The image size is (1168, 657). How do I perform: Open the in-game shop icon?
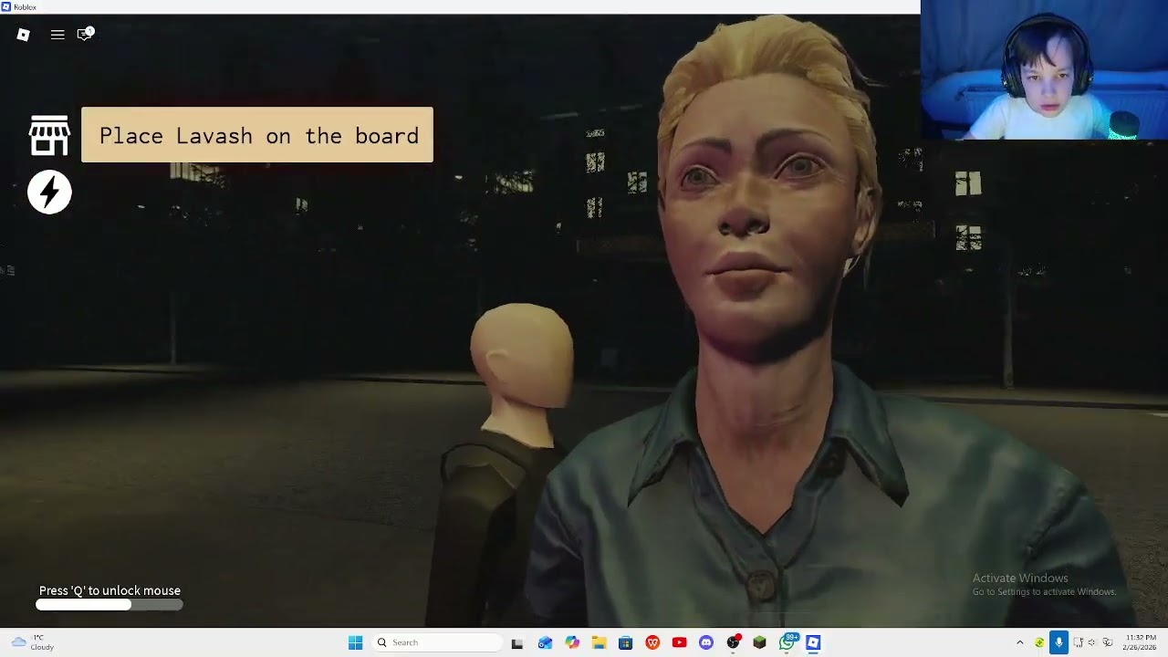pyautogui.click(x=49, y=135)
